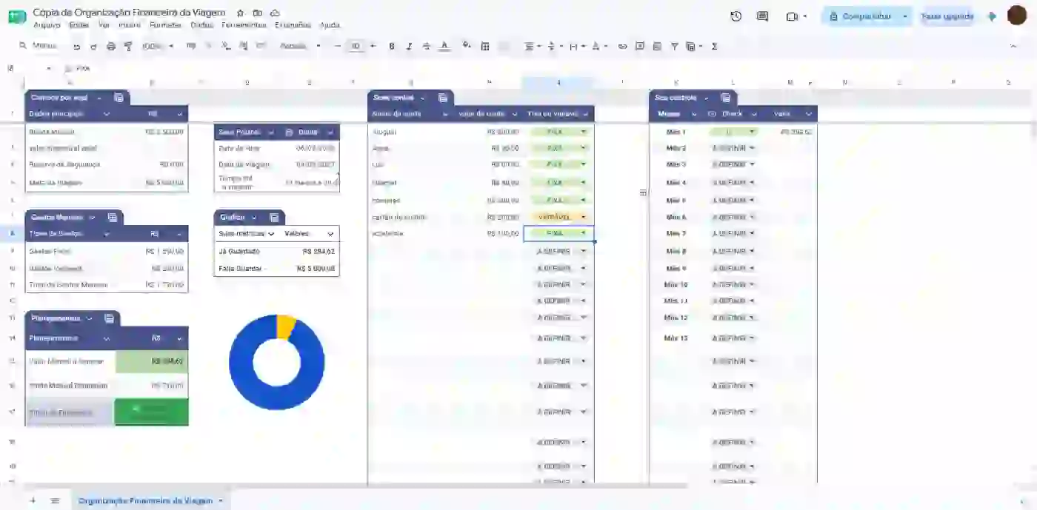
Task: Open the functions sigma menu
Action: pyautogui.click(x=715, y=46)
